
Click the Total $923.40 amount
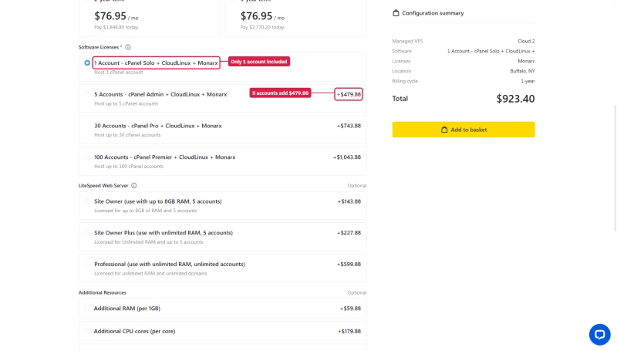point(515,99)
